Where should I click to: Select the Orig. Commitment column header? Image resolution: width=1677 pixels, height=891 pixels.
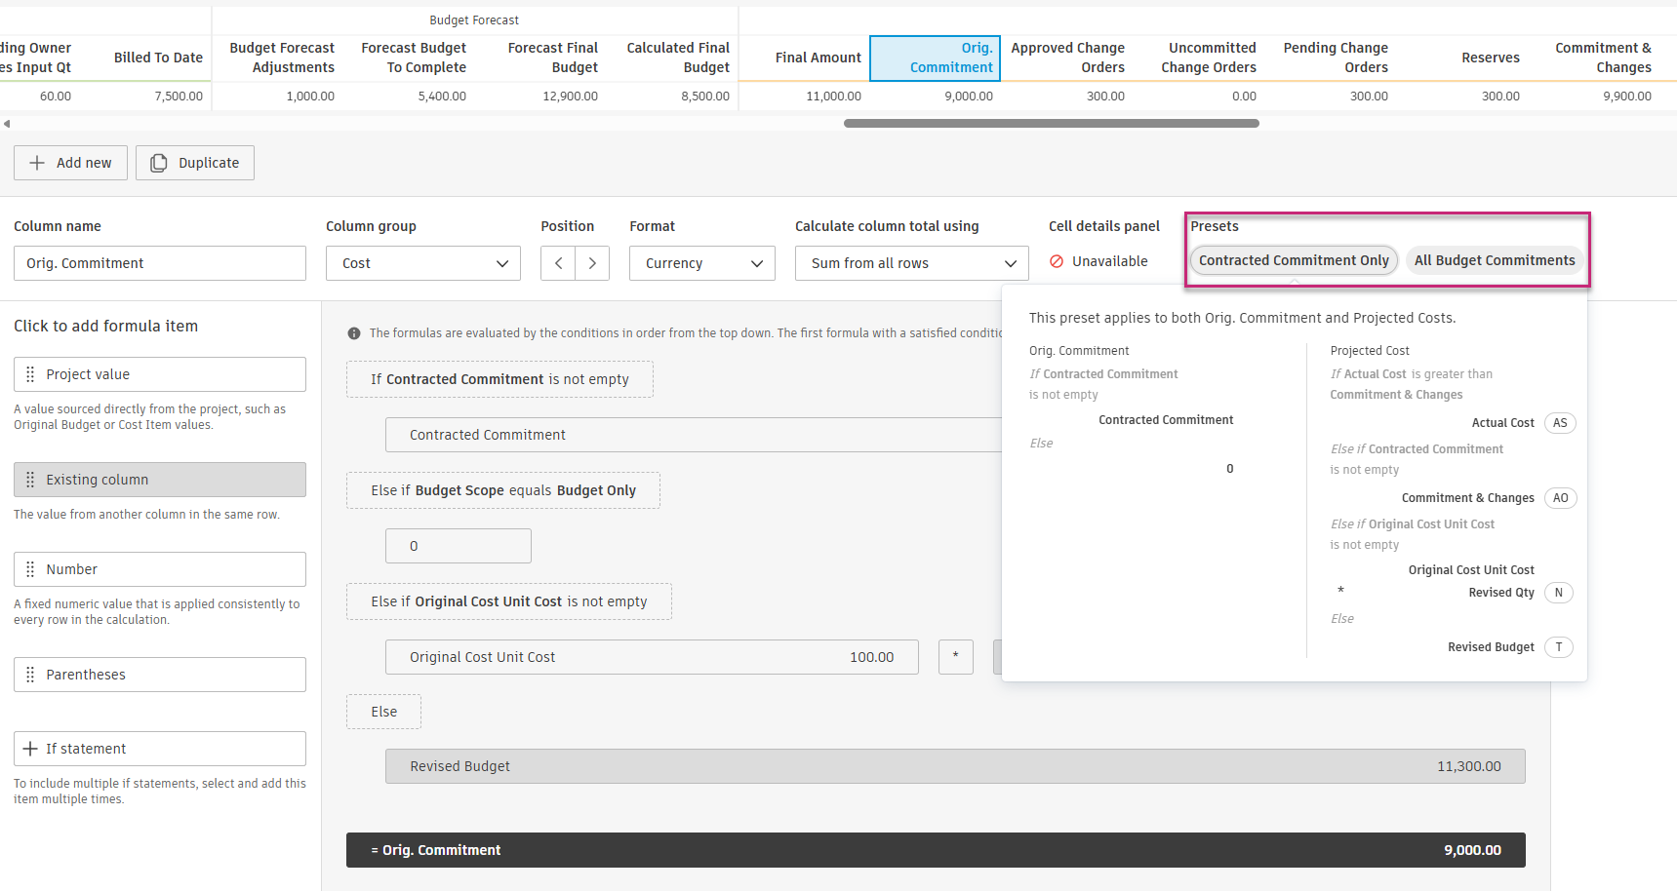point(935,58)
